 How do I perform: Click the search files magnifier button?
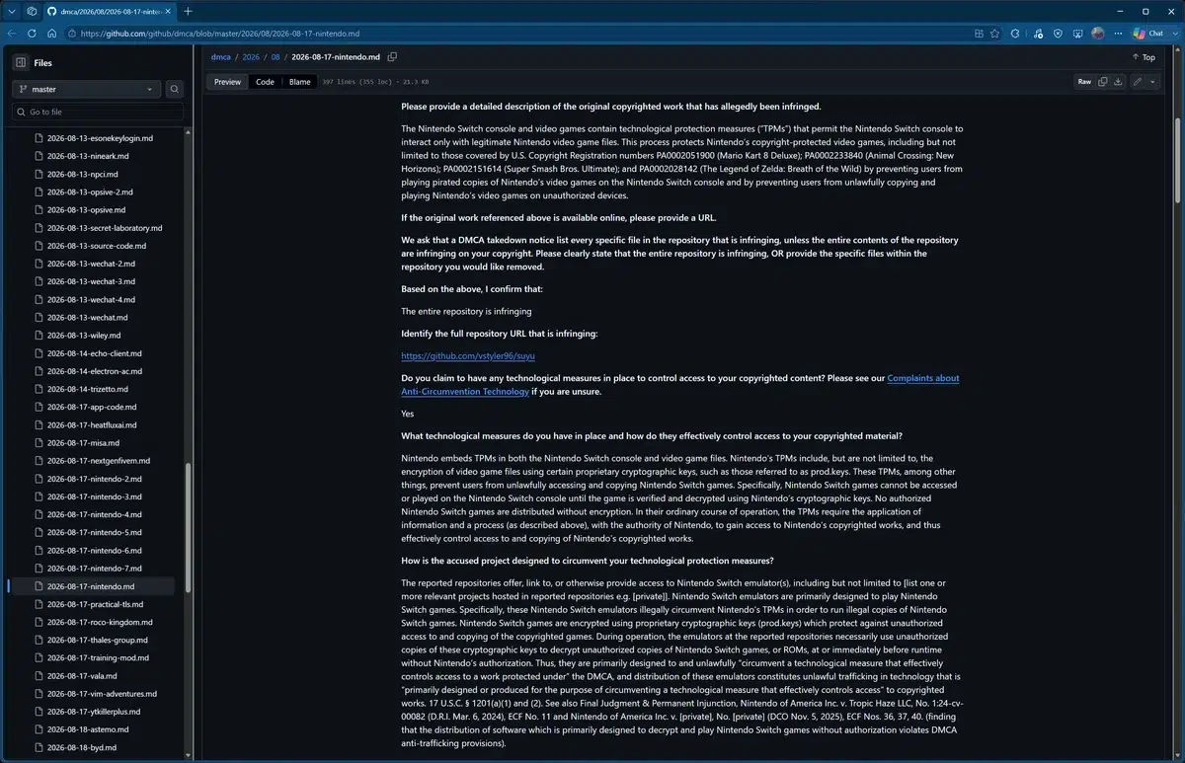click(x=175, y=89)
